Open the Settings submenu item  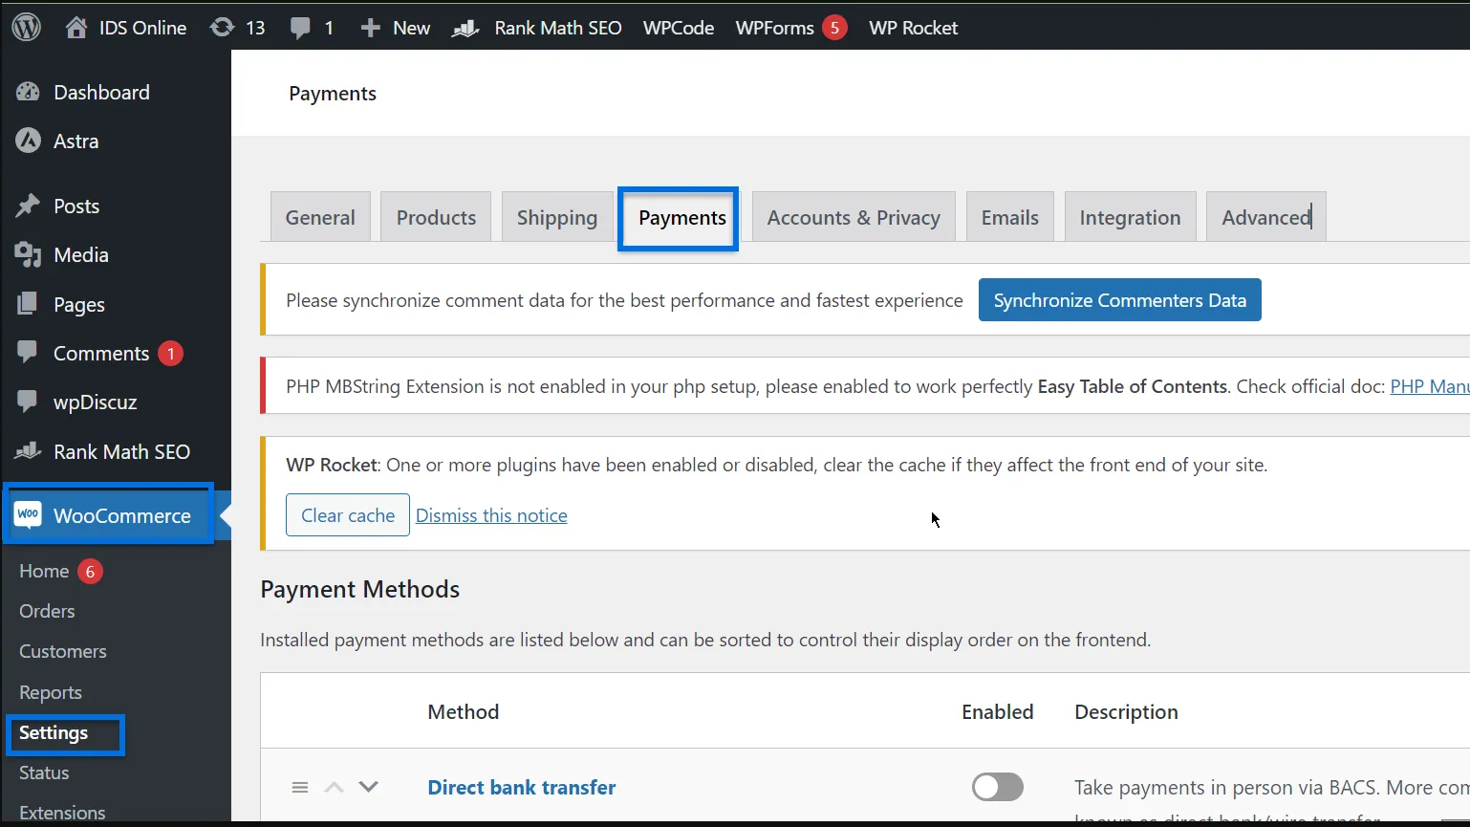tap(54, 732)
